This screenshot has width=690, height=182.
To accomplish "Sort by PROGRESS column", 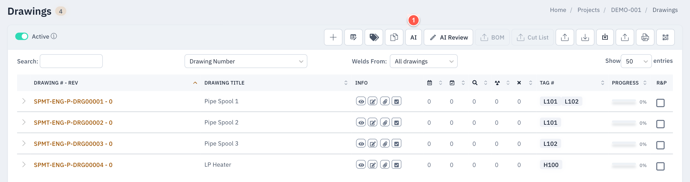I will [x=629, y=83].
